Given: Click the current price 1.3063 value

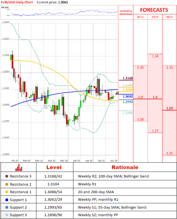Looking at the screenshot, I should (x=63, y=2).
